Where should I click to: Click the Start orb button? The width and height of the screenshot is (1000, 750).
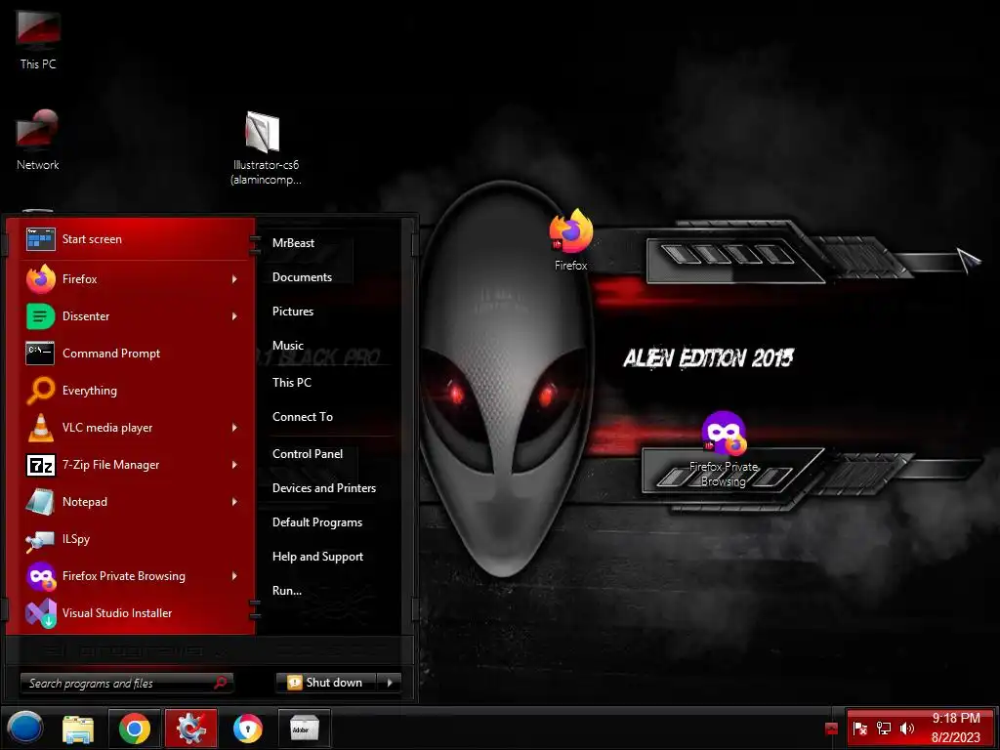click(25, 729)
